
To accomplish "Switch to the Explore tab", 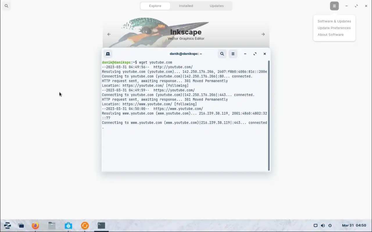I will pyautogui.click(x=155, y=6).
